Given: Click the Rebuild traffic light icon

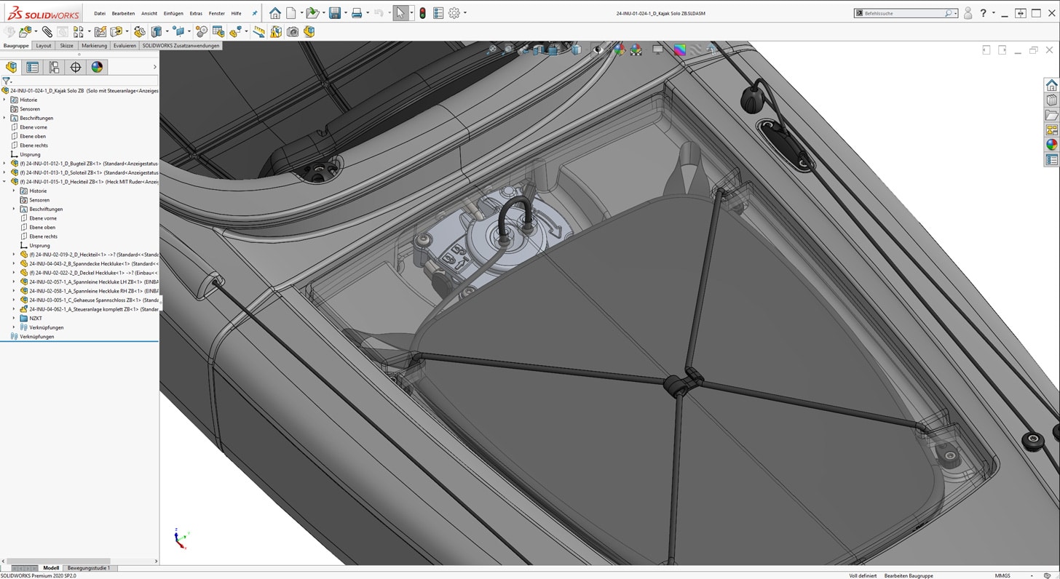Looking at the screenshot, I should pyautogui.click(x=422, y=13).
